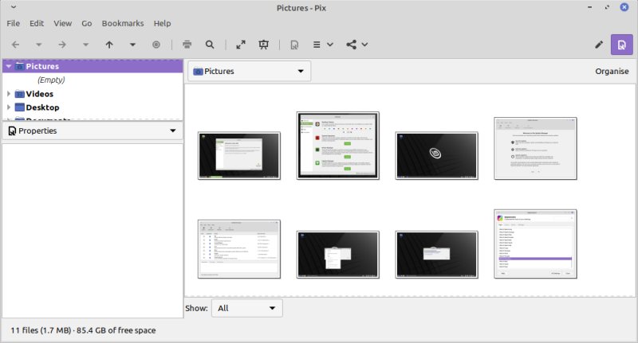The height and width of the screenshot is (343, 638).
Task: Click the pencil edit file icon
Action: point(599,45)
